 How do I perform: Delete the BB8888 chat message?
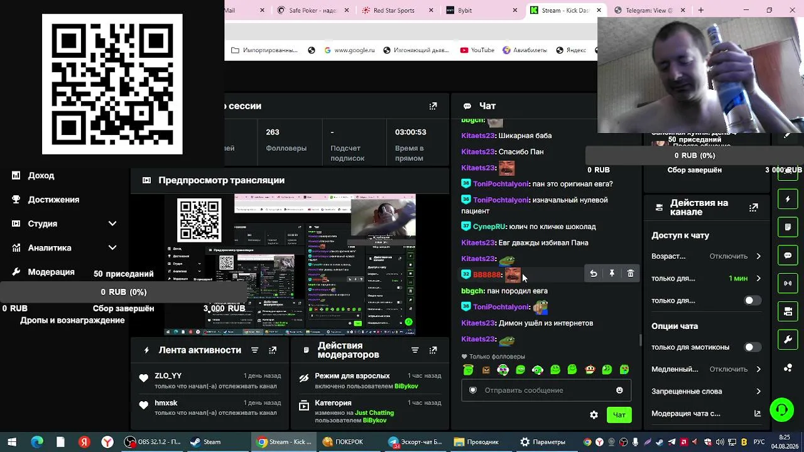[631, 274]
